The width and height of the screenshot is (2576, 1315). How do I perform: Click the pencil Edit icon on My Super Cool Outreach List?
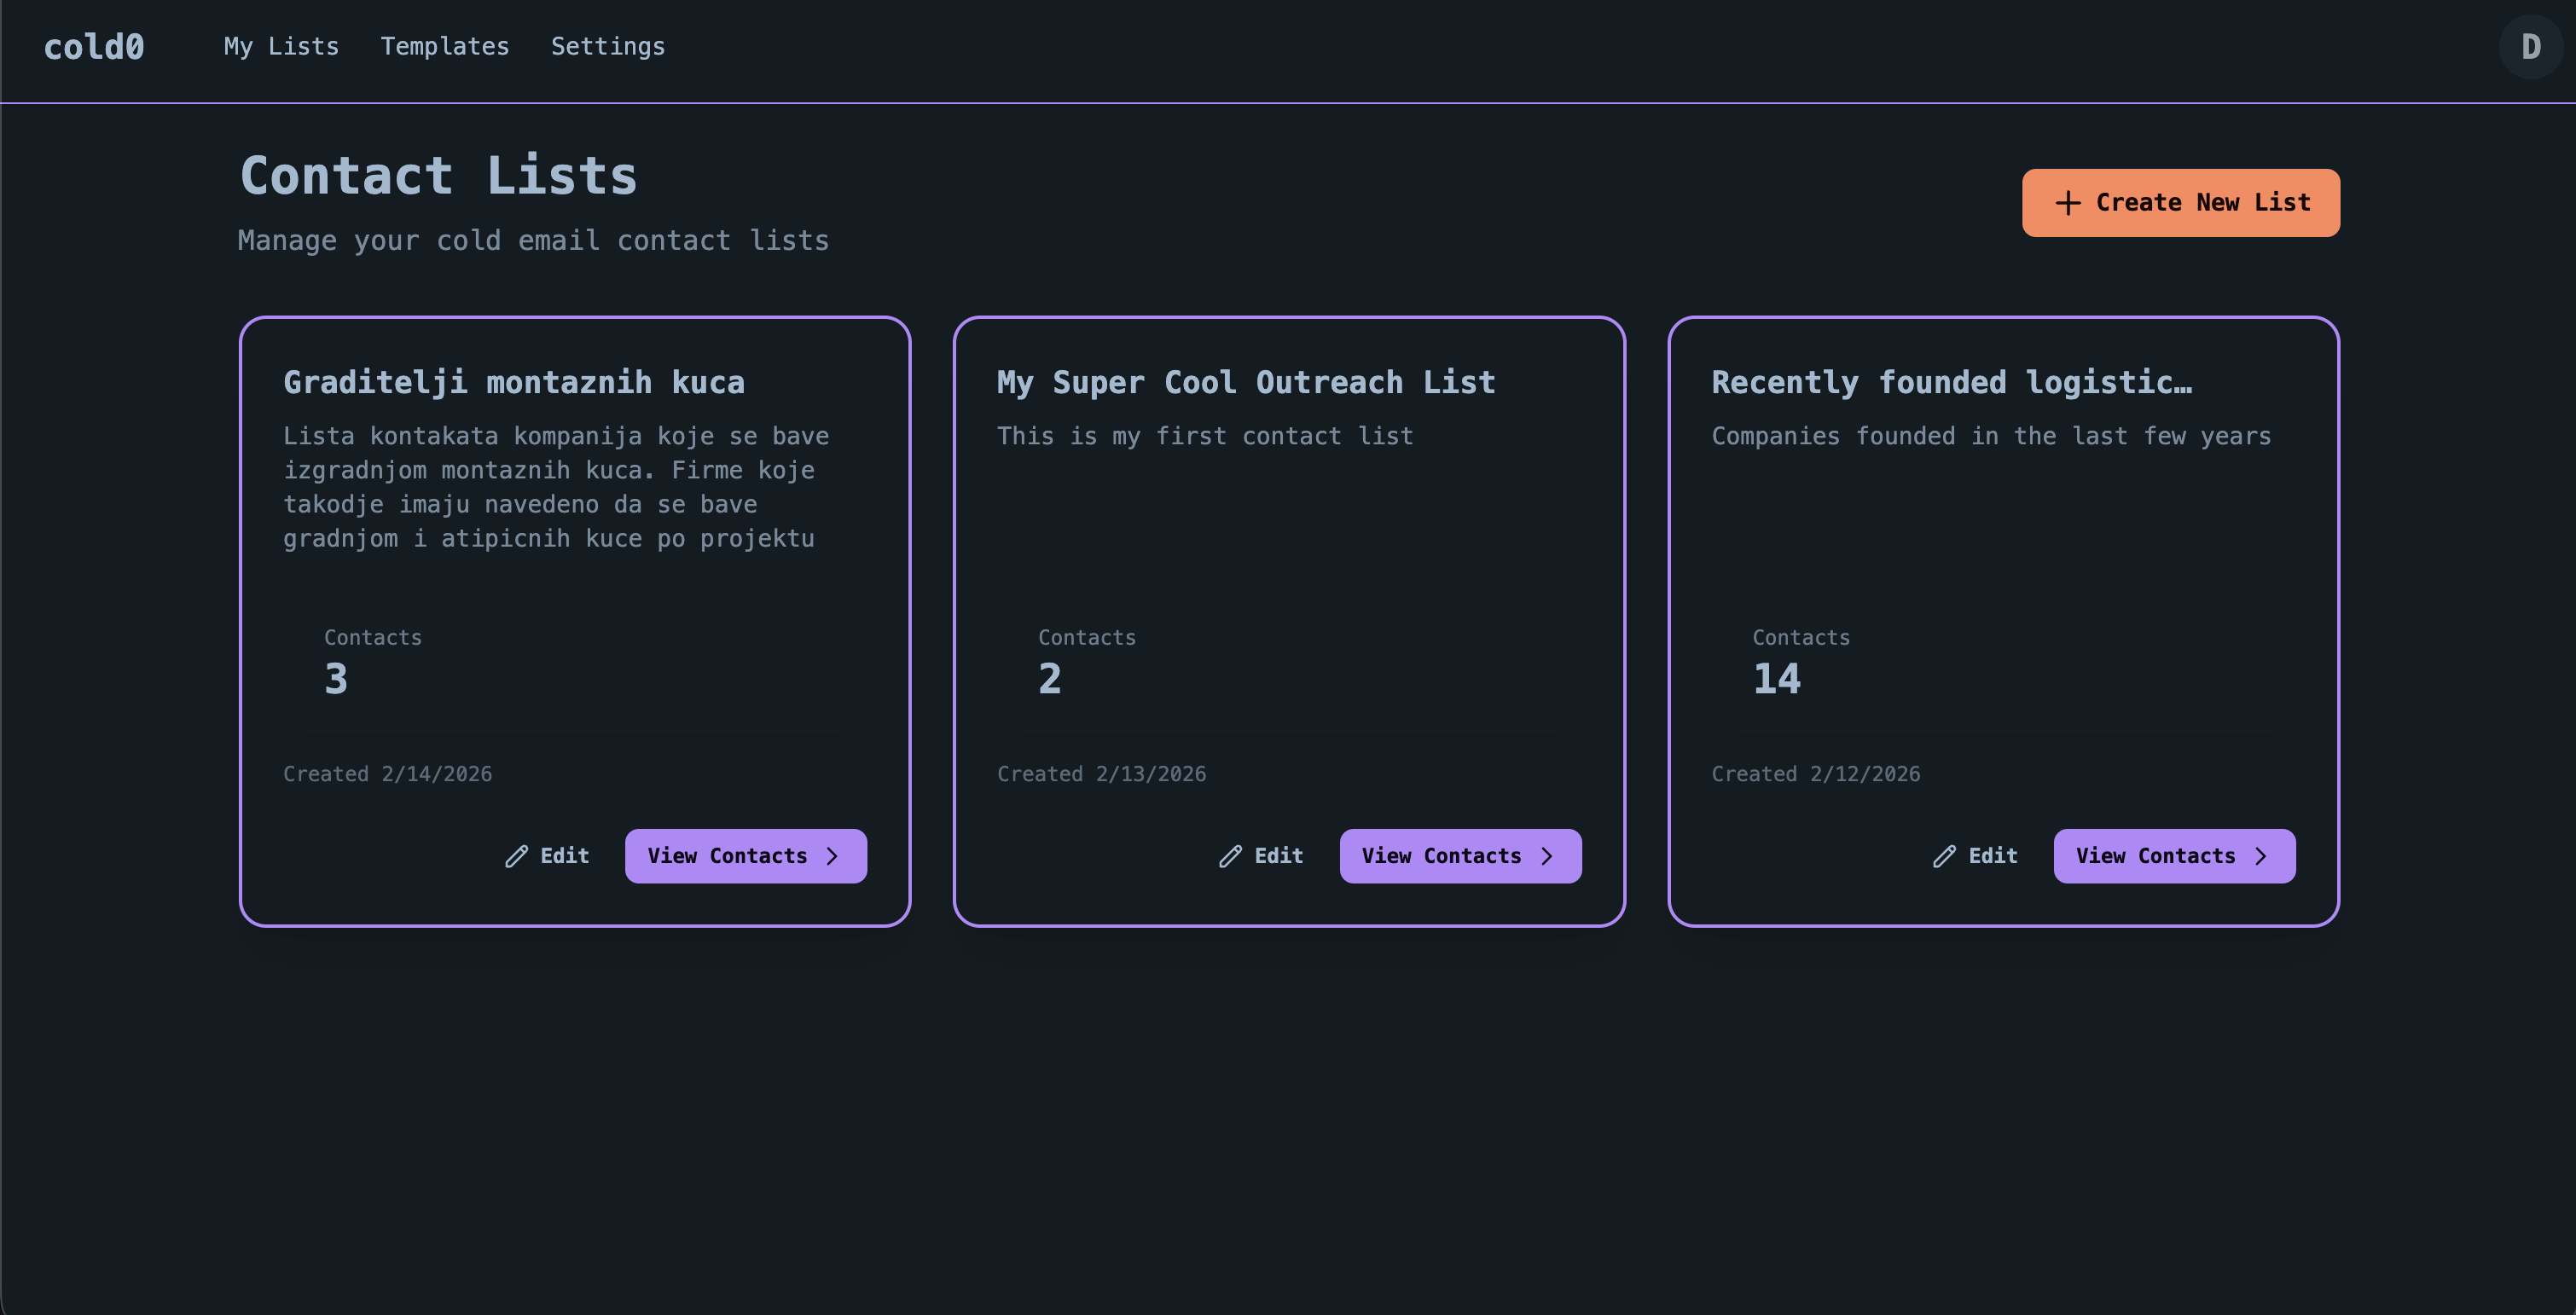pos(1230,856)
